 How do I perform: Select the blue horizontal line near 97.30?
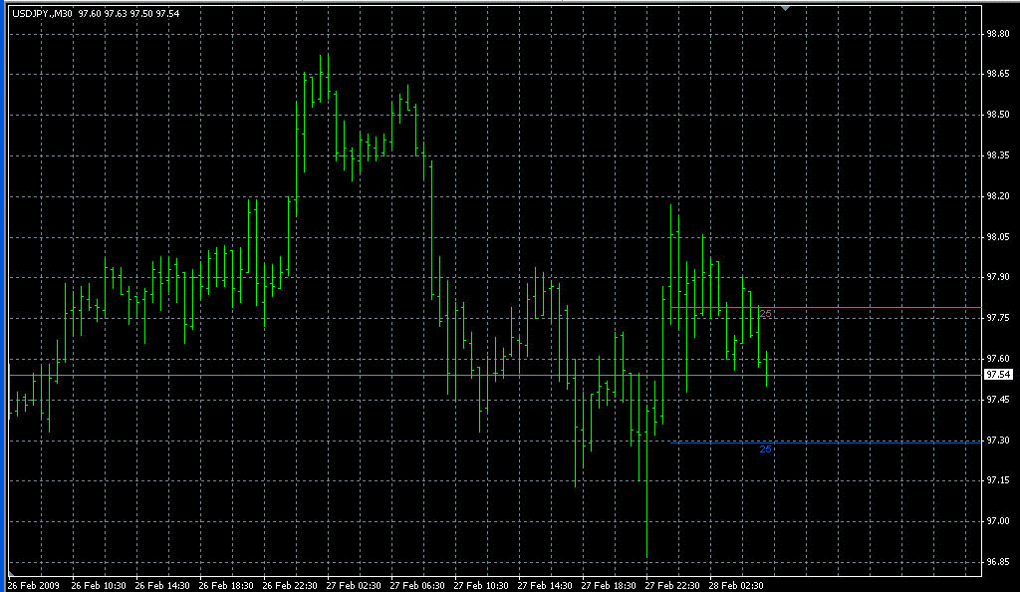point(825,444)
